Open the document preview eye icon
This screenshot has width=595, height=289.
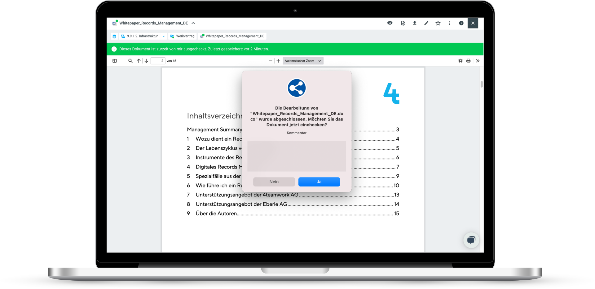click(x=390, y=23)
